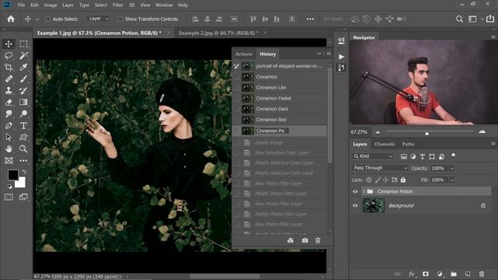Select the Healing Brush tool

(x=9, y=79)
